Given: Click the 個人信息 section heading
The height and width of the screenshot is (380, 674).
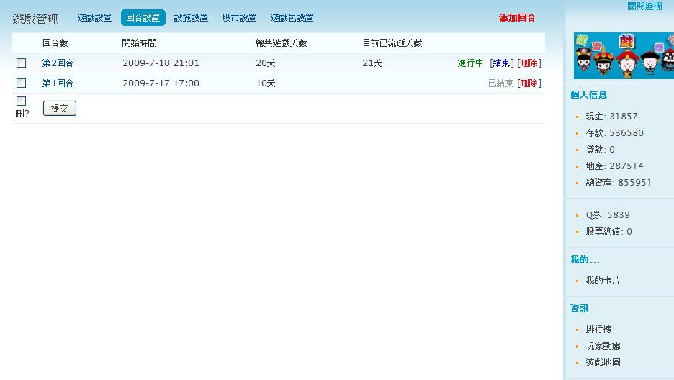Looking at the screenshot, I should click(x=588, y=95).
